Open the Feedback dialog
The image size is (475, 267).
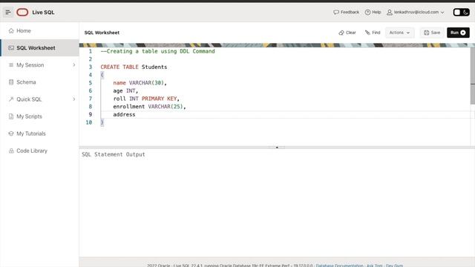(347, 12)
